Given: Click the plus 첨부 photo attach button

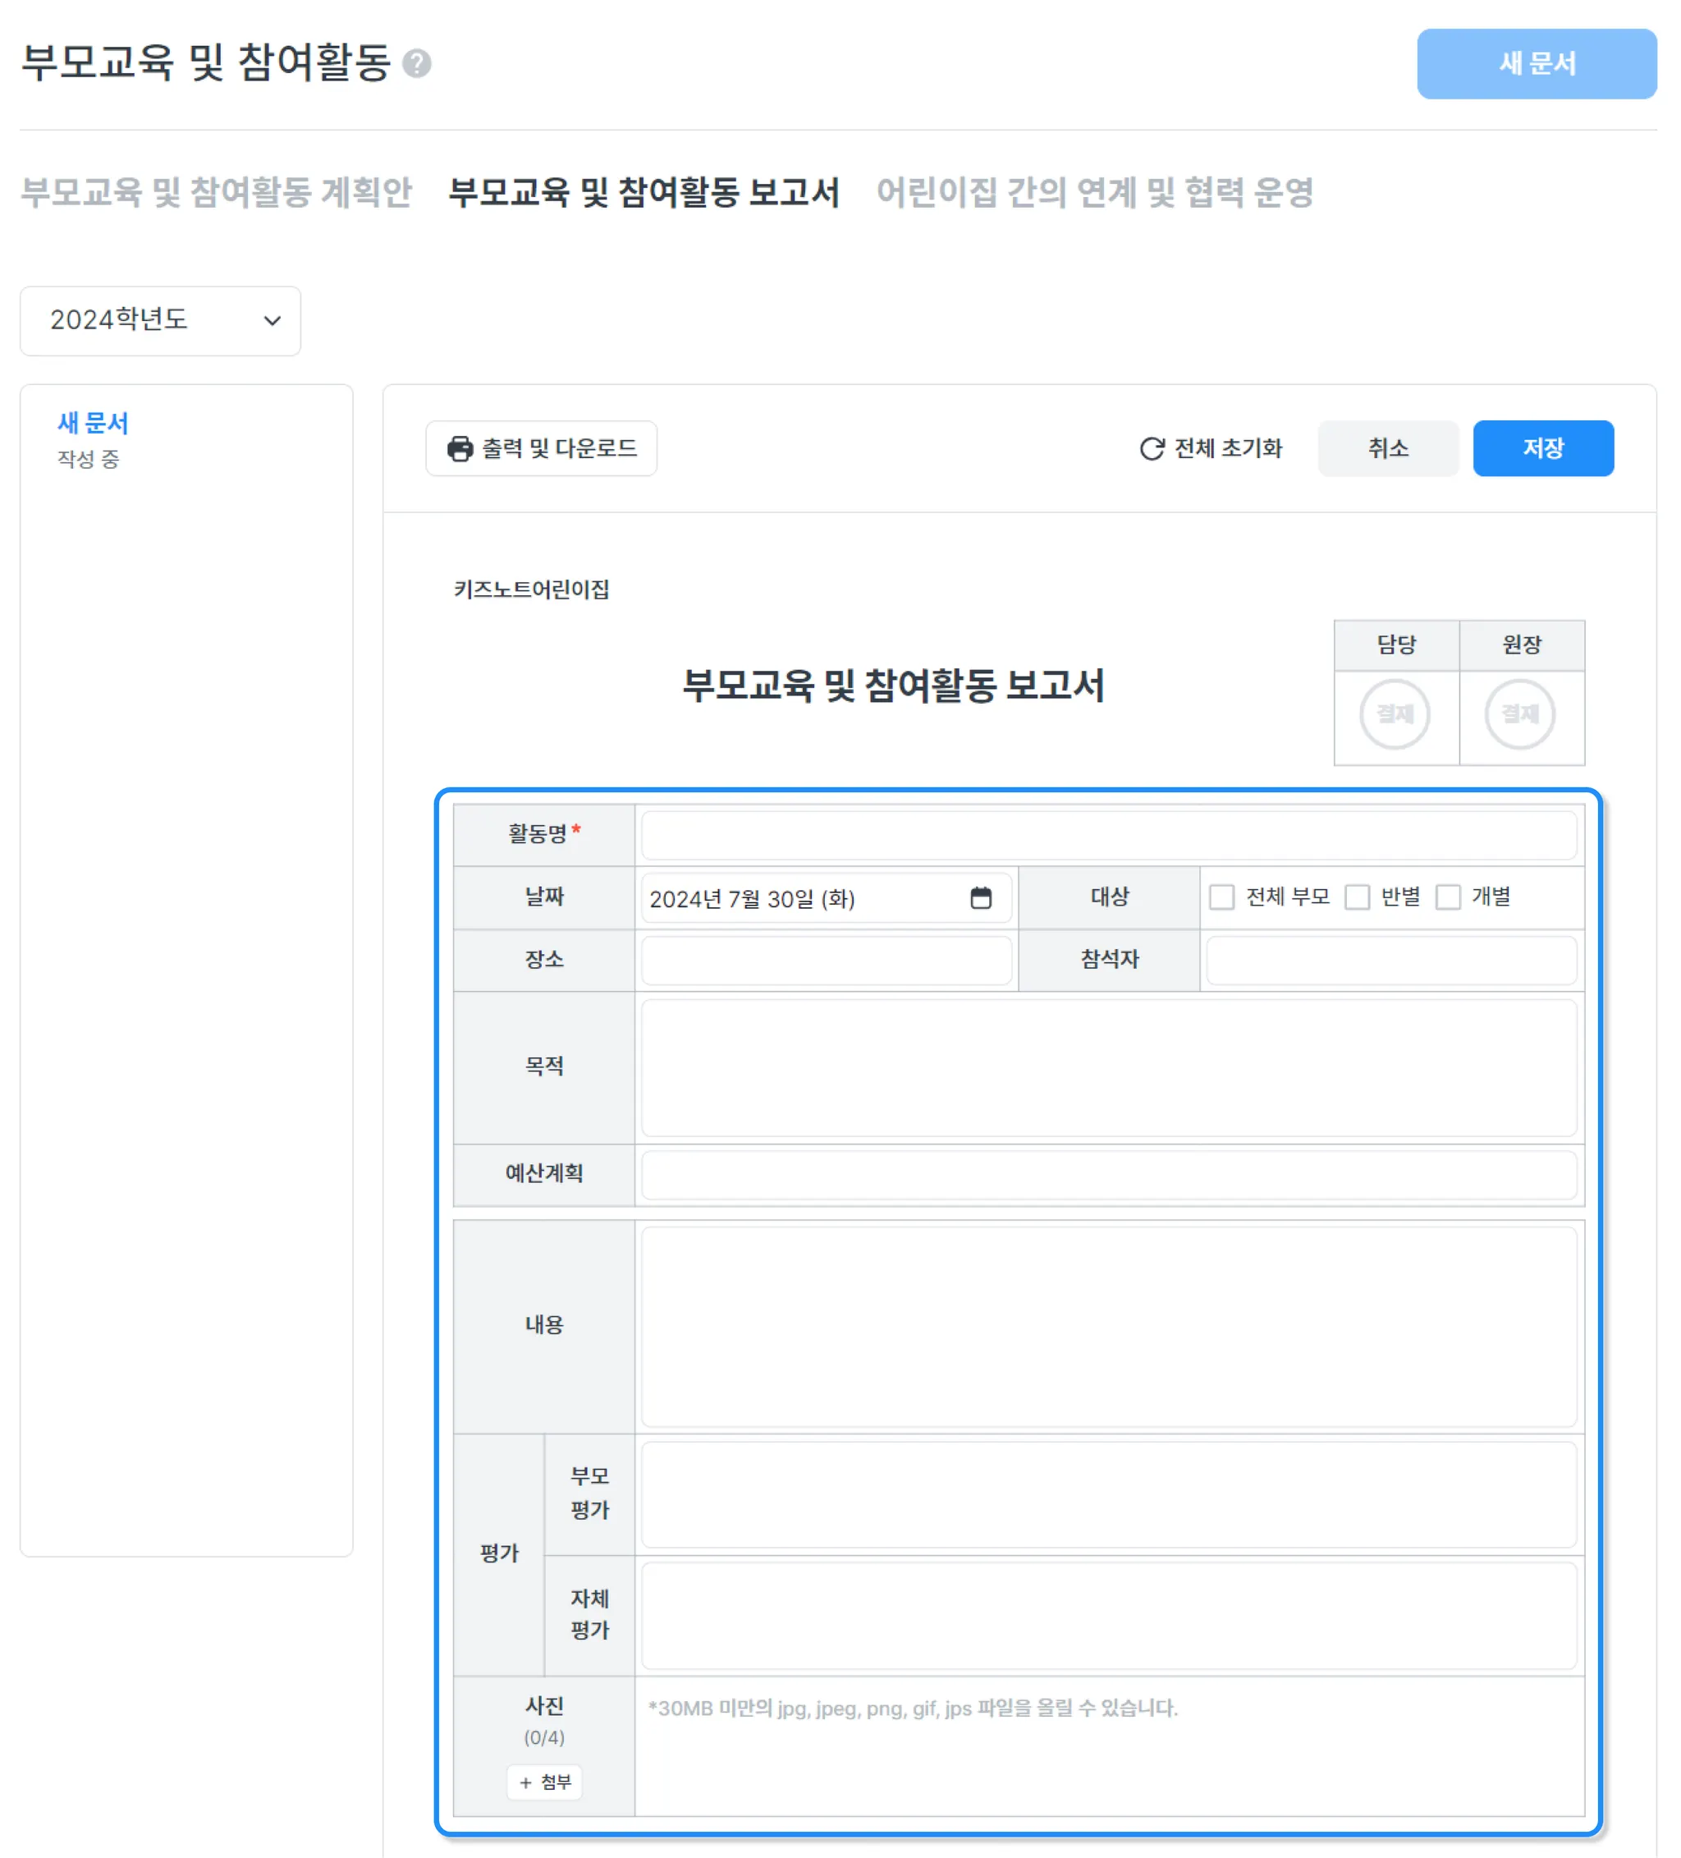Looking at the screenshot, I should pos(543,1782).
